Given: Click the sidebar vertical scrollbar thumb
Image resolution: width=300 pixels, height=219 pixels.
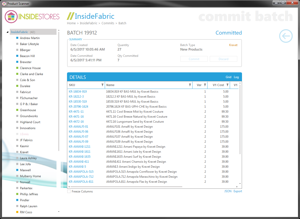Looking at the screenshot, I should [x=59, y=91].
